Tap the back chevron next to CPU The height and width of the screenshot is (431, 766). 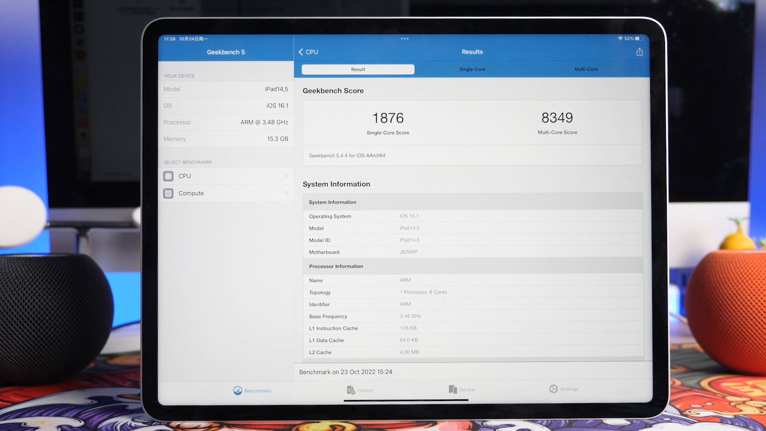pyautogui.click(x=301, y=52)
